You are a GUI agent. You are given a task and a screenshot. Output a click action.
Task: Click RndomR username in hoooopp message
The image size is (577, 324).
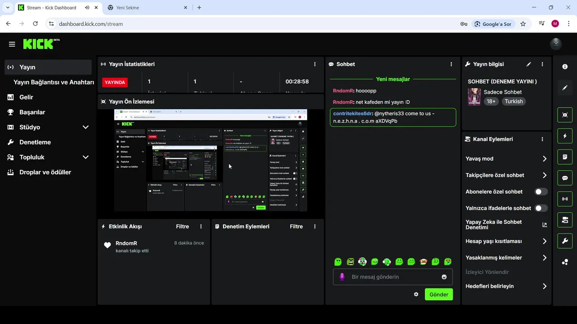[x=343, y=91]
